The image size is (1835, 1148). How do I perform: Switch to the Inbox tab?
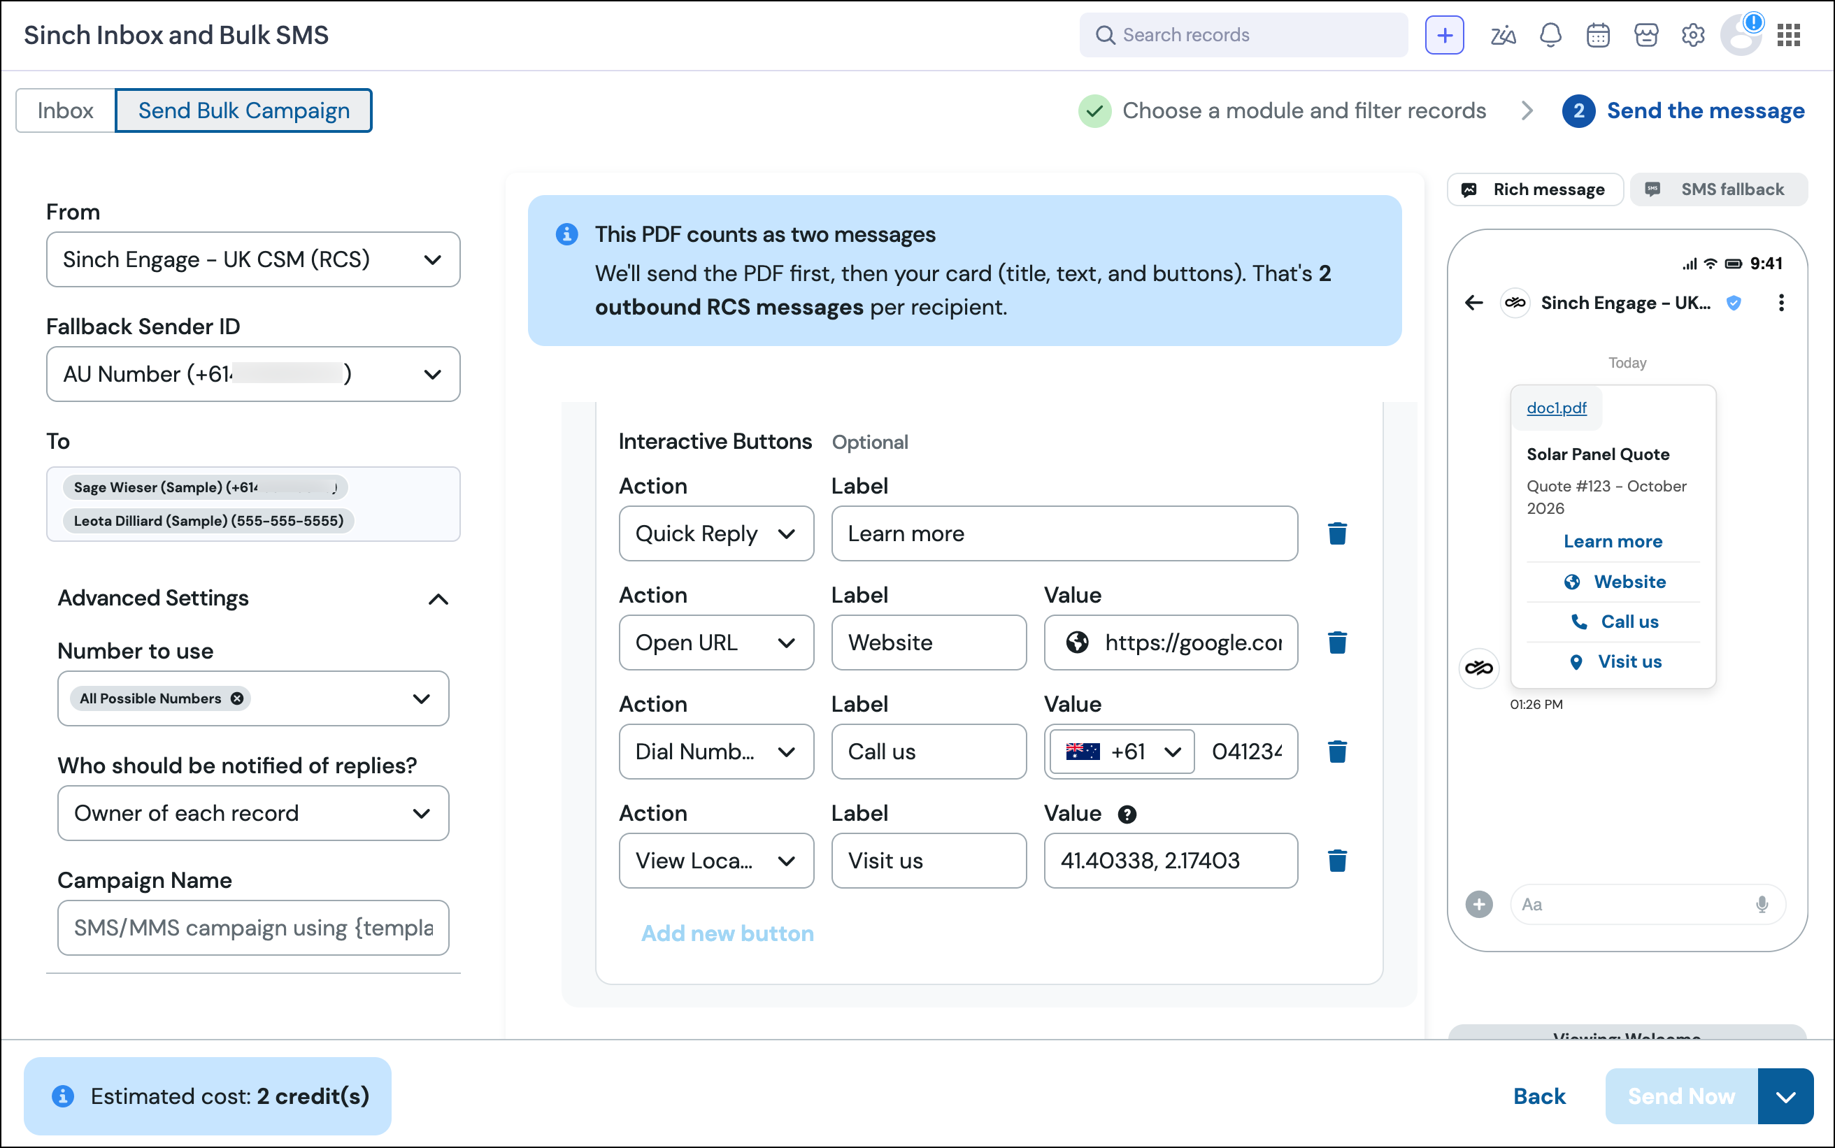pyautogui.click(x=65, y=111)
